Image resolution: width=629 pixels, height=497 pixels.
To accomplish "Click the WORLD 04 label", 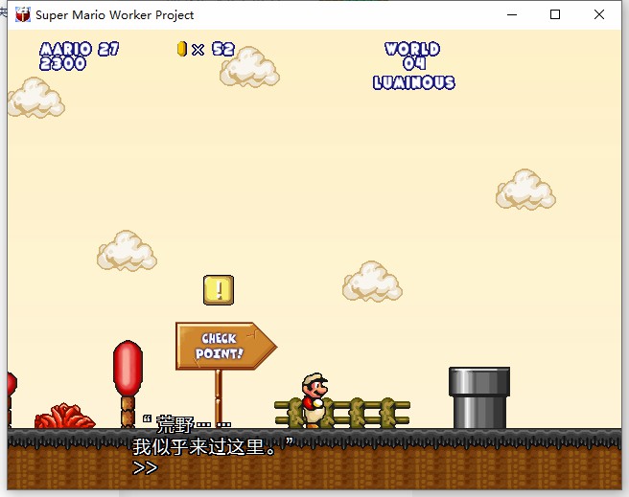I will pyautogui.click(x=412, y=56).
